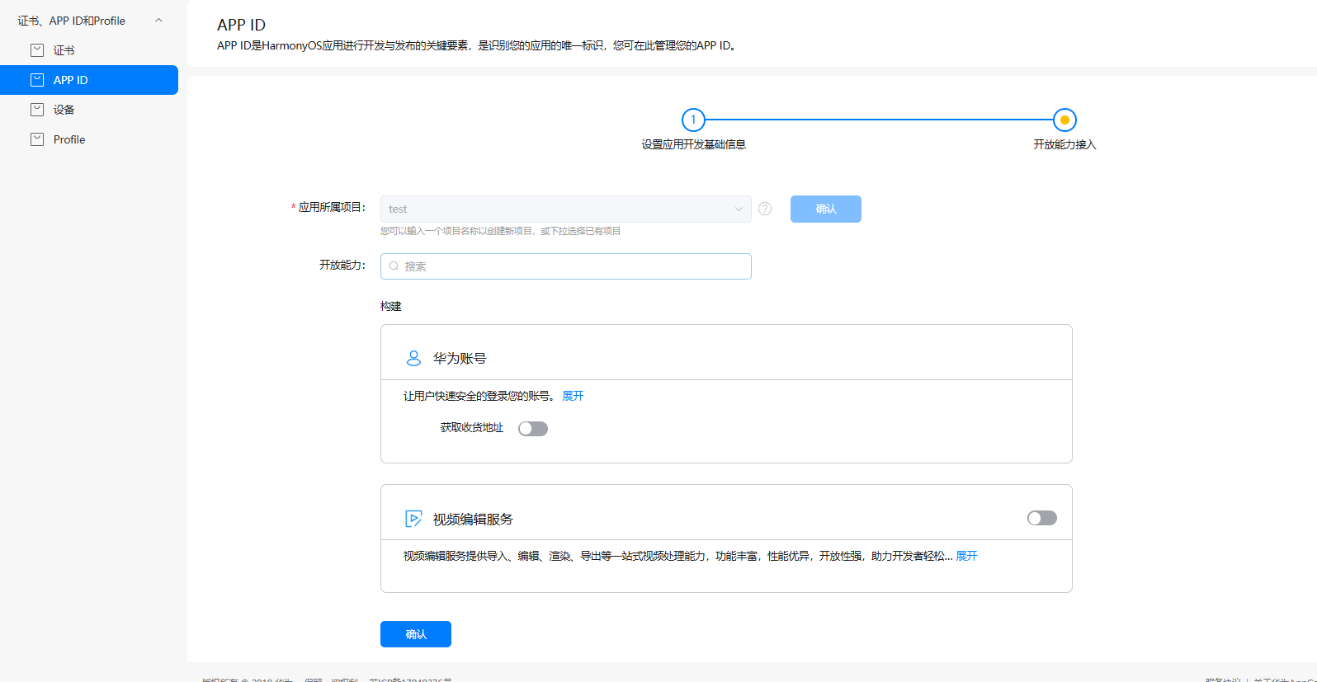Click the 设备 sidebar icon

[37, 110]
